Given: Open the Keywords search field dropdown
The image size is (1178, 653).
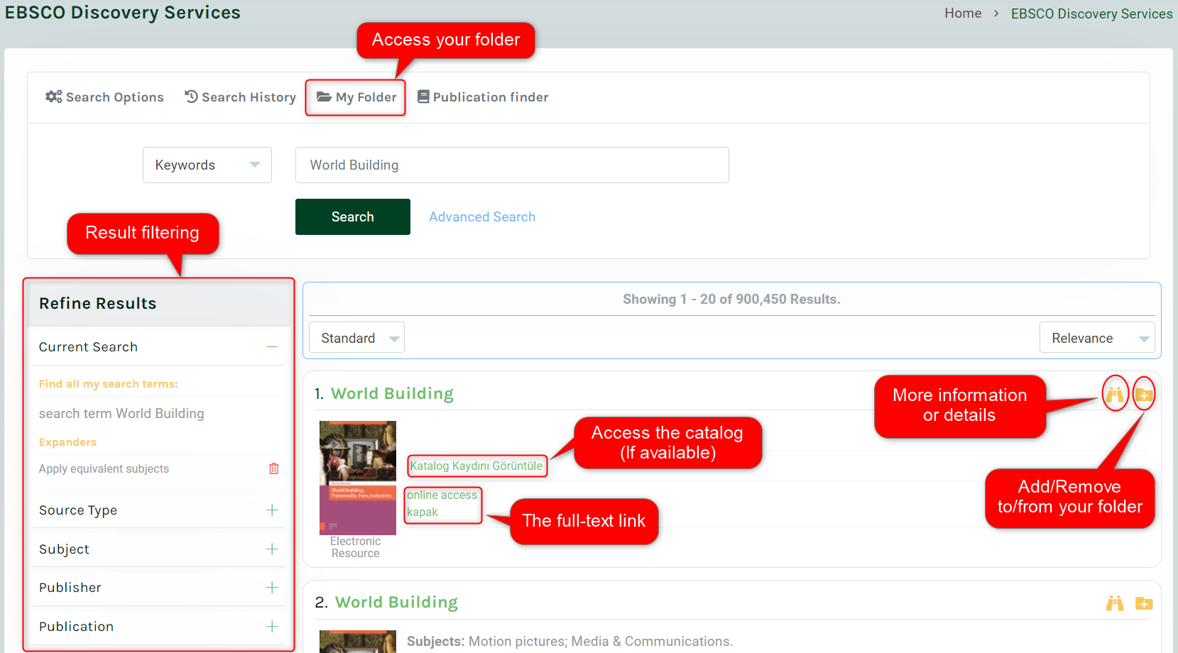Looking at the screenshot, I should (x=207, y=165).
